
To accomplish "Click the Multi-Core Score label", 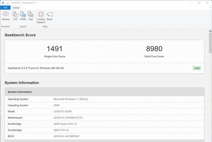I will pyautogui.click(x=154, y=56).
